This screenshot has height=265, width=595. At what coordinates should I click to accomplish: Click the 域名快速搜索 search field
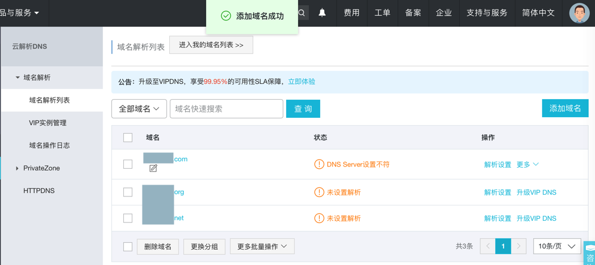[226, 109]
